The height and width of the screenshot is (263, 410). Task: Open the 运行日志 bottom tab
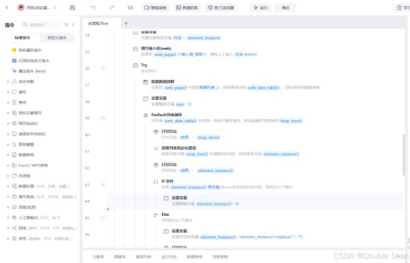click(169, 257)
